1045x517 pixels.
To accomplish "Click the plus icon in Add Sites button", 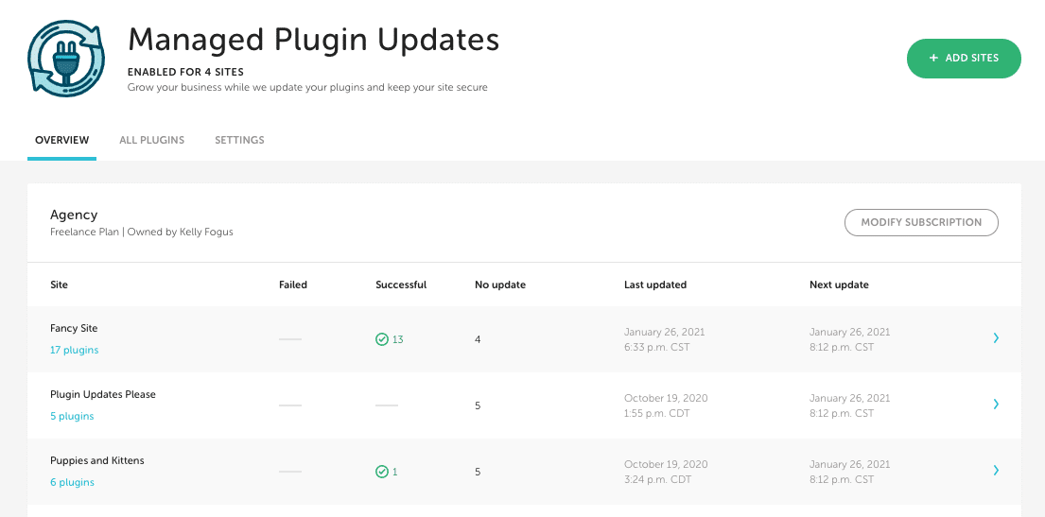I will point(934,59).
